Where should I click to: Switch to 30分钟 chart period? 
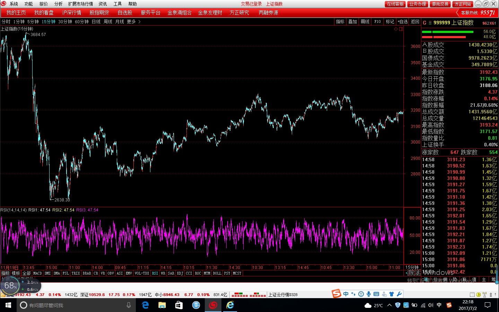point(65,21)
